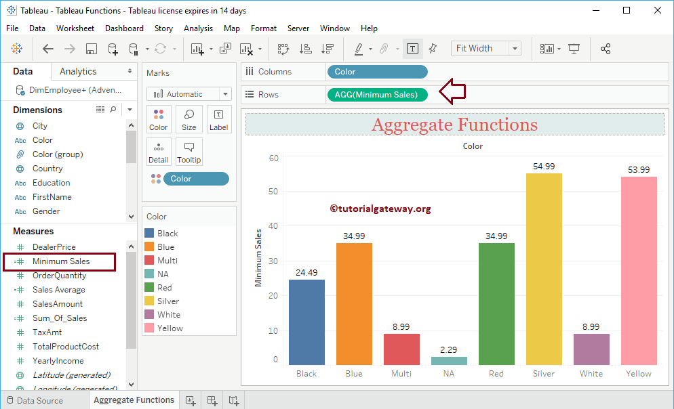Toggle mark labels with the T toolbar icon

[x=412, y=49]
